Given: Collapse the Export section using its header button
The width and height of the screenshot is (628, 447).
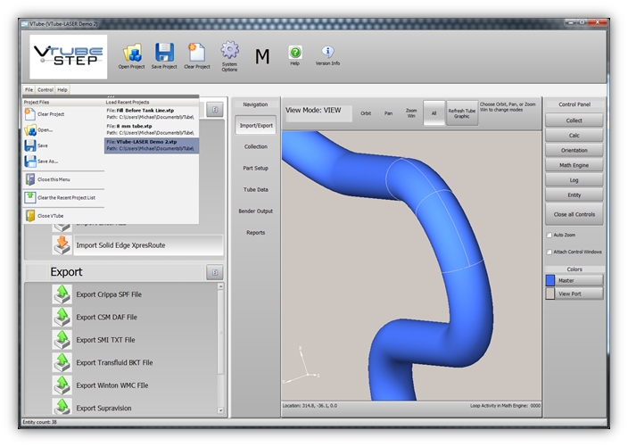Looking at the screenshot, I should (214, 272).
